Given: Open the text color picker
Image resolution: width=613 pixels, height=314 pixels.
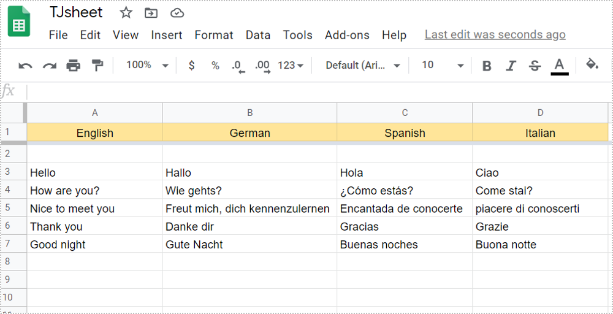Looking at the screenshot, I should 560,66.
